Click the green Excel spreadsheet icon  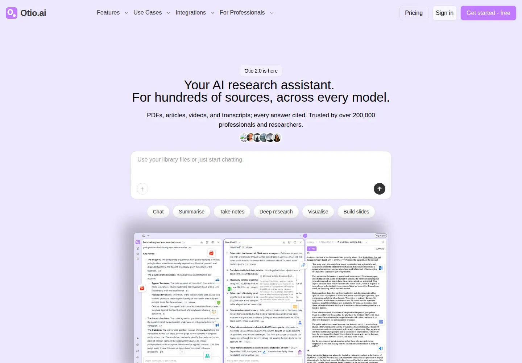(x=229, y=289)
